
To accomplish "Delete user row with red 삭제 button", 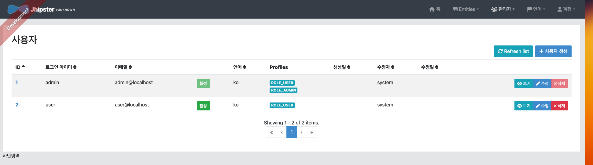I will coord(559,106).
